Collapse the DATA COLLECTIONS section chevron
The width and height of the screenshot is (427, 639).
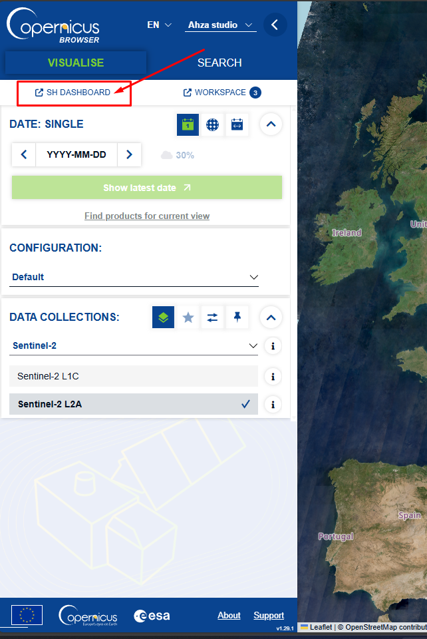[271, 318]
